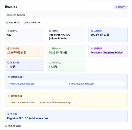
Task: Click the Redacted | Registry Policy email text
Action: coord(106,53)
